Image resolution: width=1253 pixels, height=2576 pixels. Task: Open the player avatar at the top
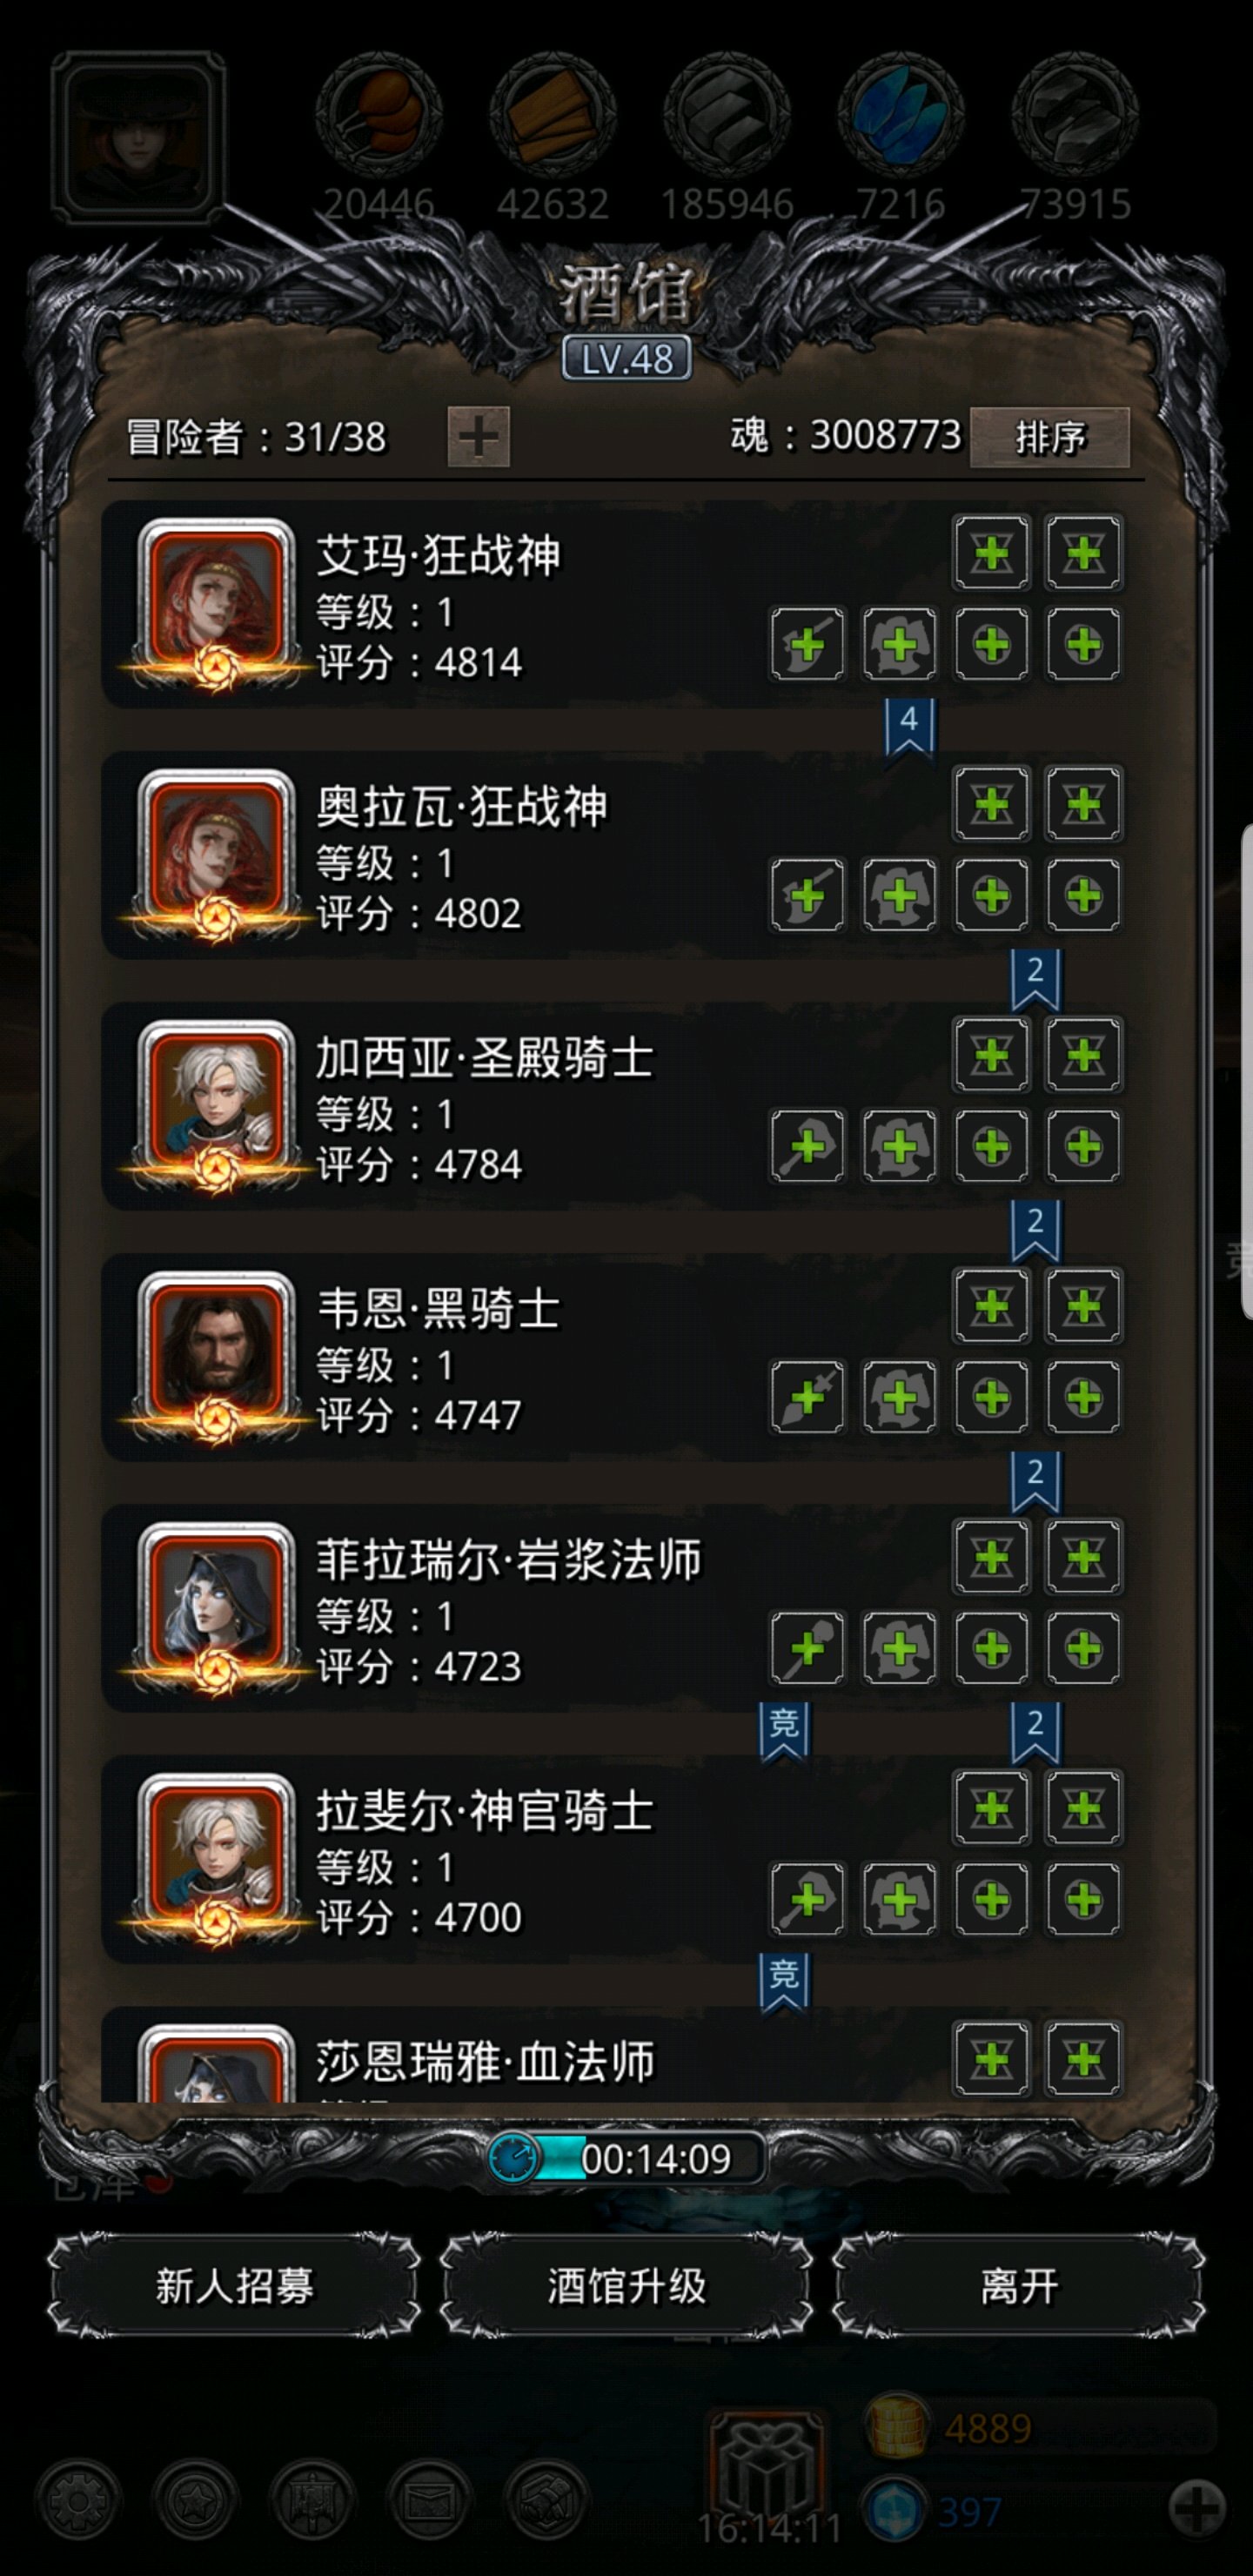138,138
